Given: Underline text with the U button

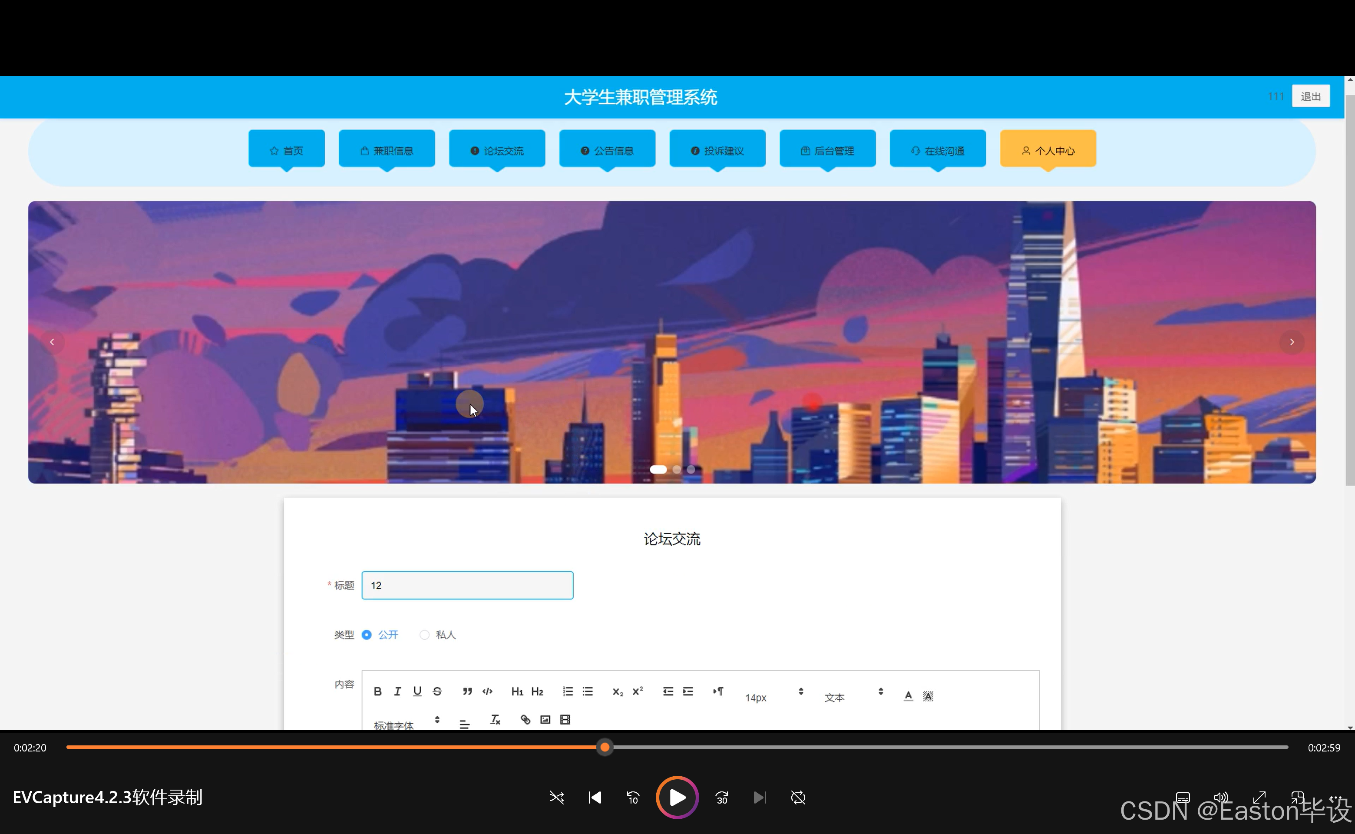Looking at the screenshot, I should tap(417, 691).
